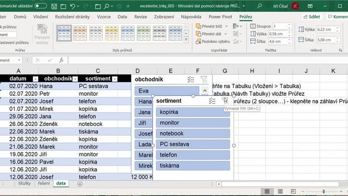This screenshot has height=196, width=348.
Task: Select the yellow slicer style thumbnail
Action: pos(111,33)
